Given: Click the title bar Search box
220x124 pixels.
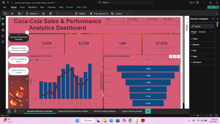Looking at the screenshot, I should 125,3.
